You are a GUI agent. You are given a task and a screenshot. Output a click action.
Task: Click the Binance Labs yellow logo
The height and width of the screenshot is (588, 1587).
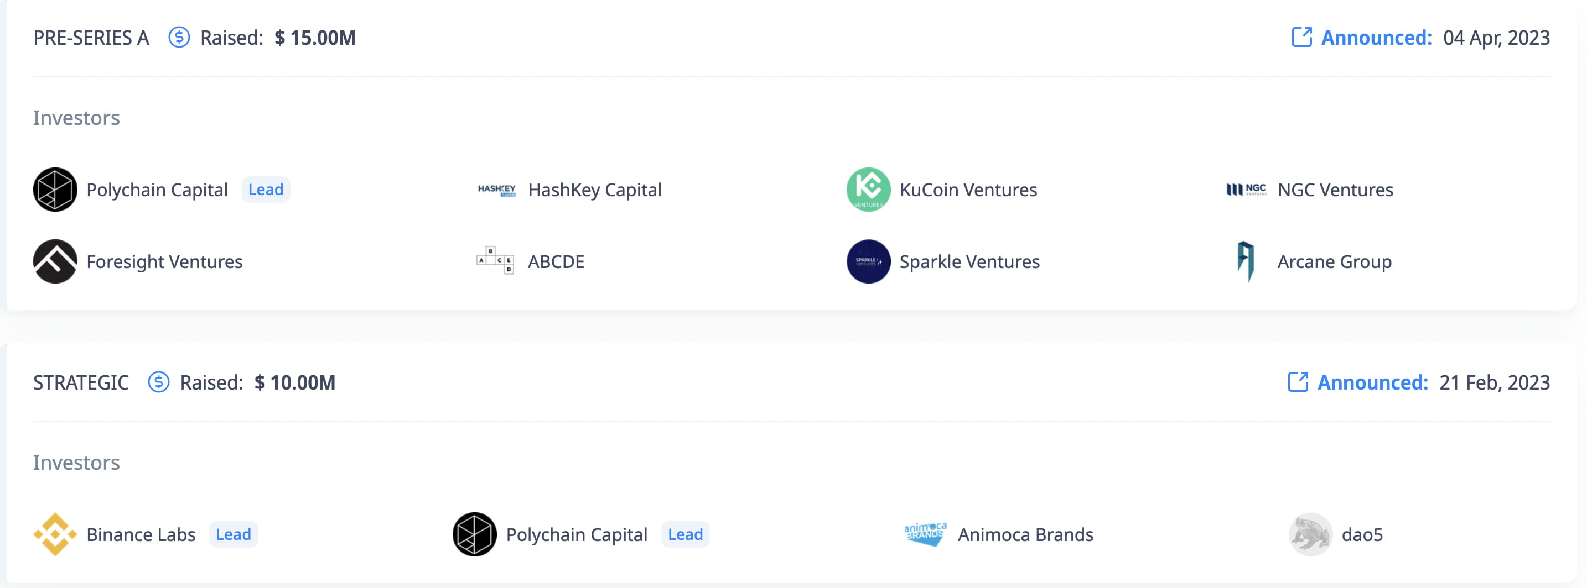click(x=55, y=534)
